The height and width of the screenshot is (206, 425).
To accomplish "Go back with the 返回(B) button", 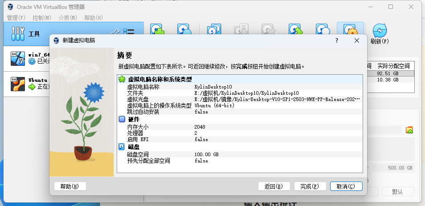I will pyautogui.click(x=274, y=186).
